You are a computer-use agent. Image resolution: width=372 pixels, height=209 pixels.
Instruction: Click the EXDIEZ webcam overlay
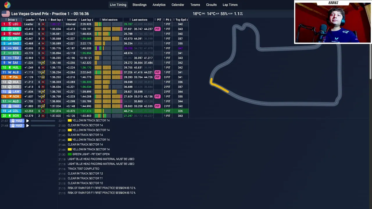click(x=333, y=22)
